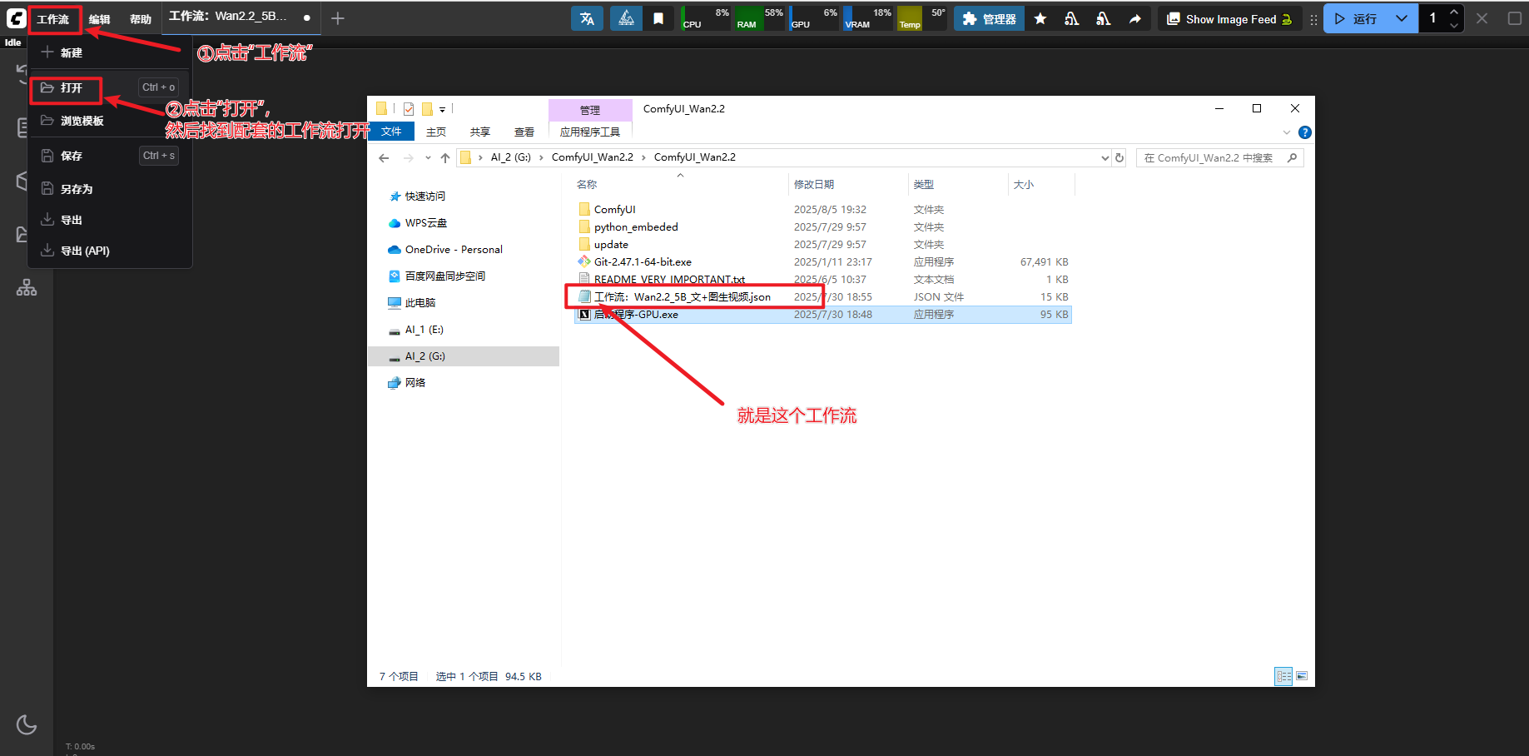Screen dimensions: 1529x756
Task: Click the node tree sidebar icon
Action: tap(27, 287)
